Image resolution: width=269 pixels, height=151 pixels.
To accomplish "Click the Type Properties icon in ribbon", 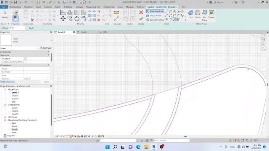I will 15,12.
